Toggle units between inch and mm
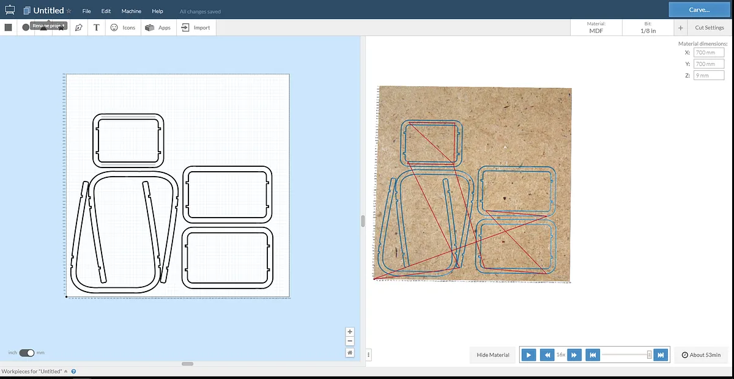The image size is (734, 379). point(27,353)
